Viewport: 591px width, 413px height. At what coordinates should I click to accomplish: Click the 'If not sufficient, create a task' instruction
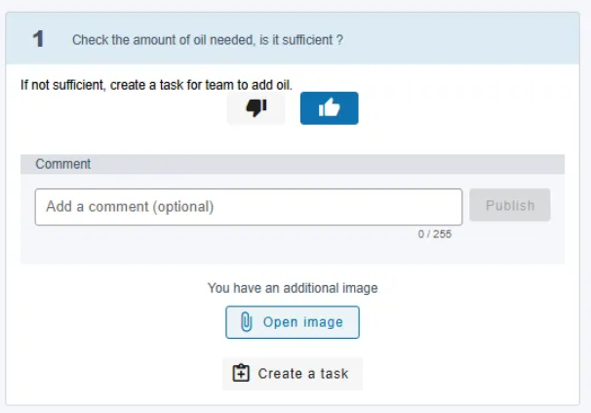click(156, 85)
